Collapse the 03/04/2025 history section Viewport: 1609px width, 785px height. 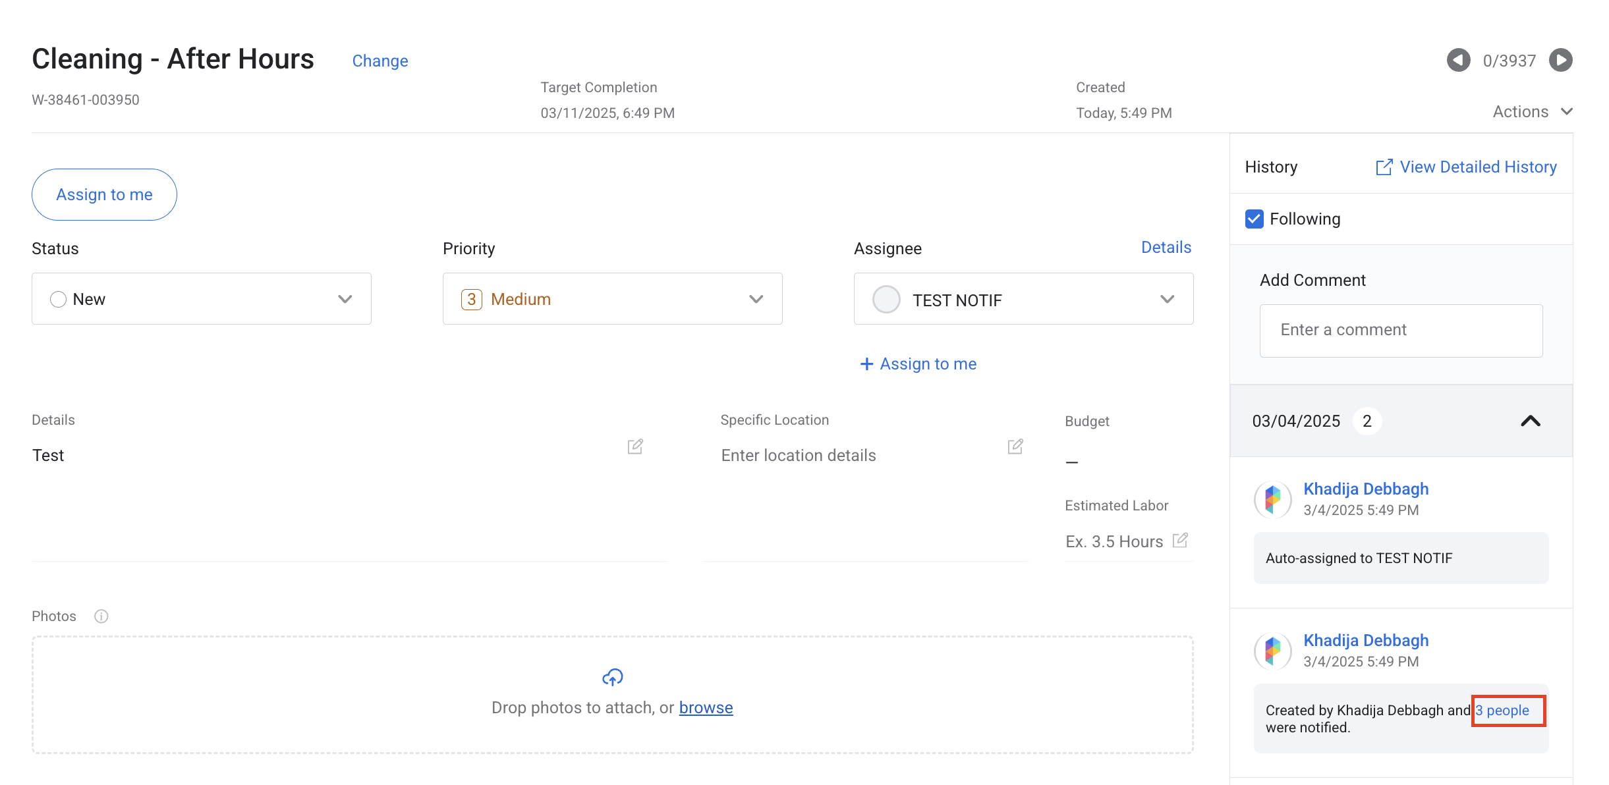pos(1530,421)
